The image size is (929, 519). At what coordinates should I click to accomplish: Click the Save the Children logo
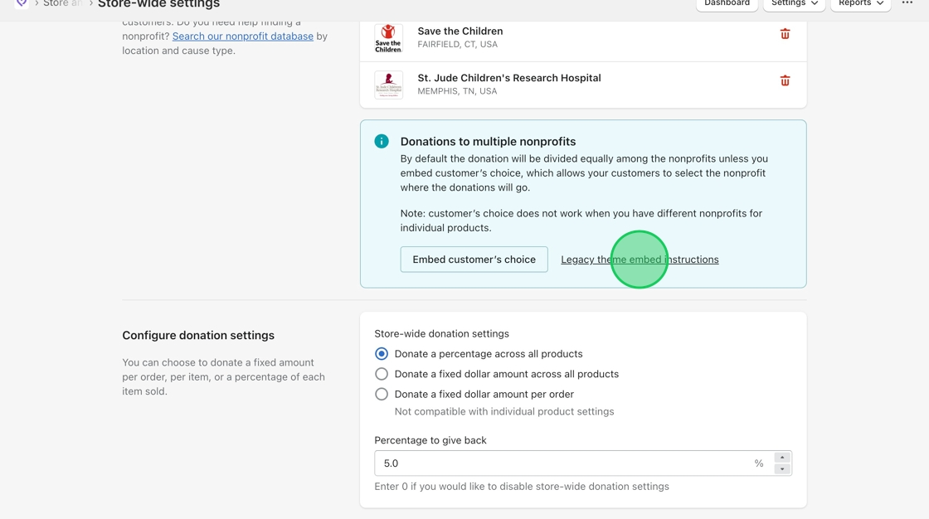pyautogui.click(x=389, y=38)
